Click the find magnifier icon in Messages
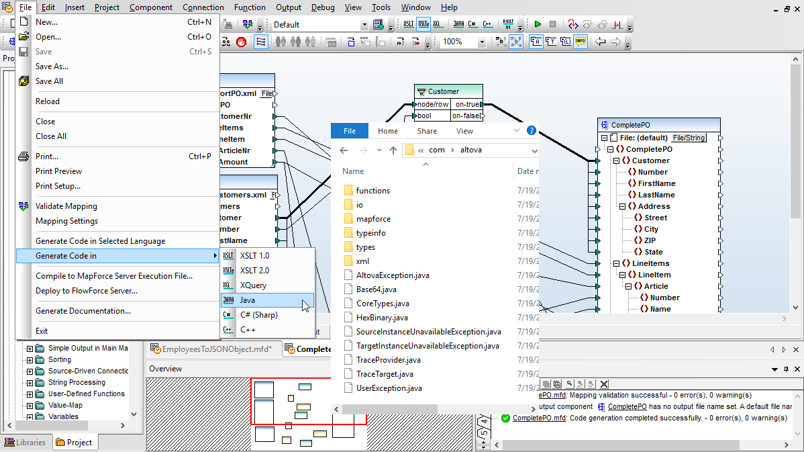 [569, 383]
